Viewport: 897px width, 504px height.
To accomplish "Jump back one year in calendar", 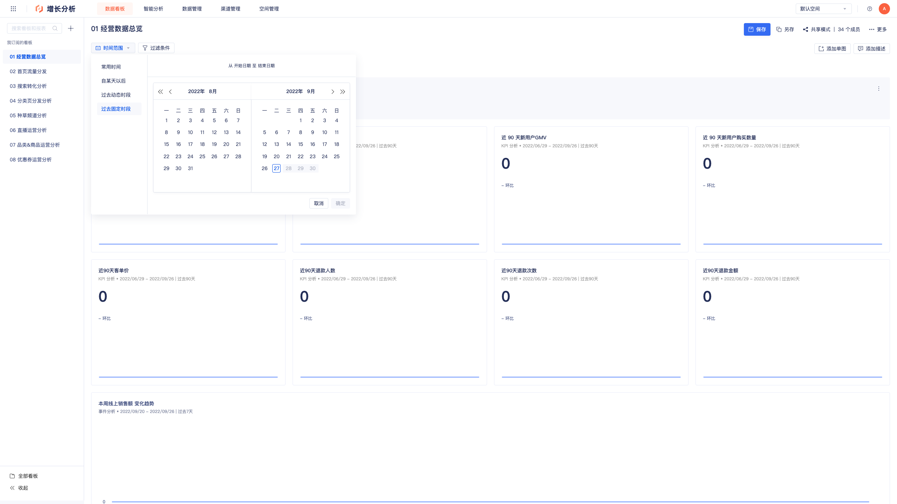I will coord(160,92).
